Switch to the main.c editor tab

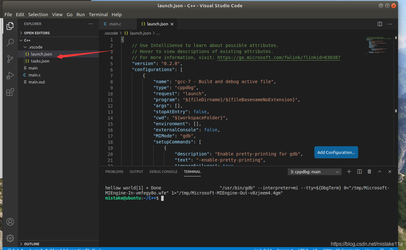click(x=118, y=24)
